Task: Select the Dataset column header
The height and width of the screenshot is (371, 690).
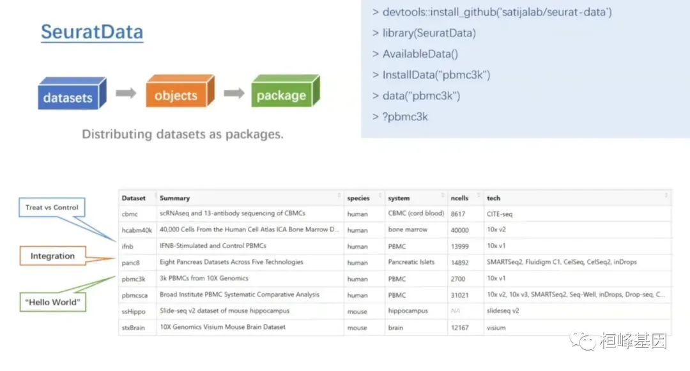Action: click(x=134, y=198)
